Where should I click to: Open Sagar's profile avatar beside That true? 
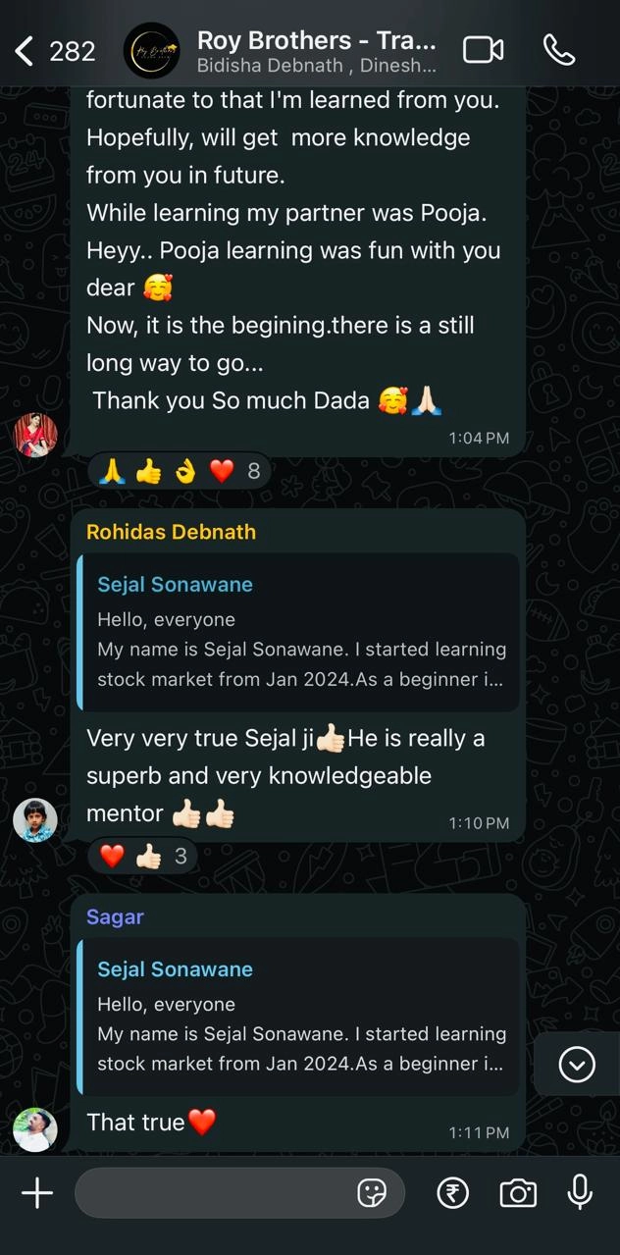[35, 1130]
